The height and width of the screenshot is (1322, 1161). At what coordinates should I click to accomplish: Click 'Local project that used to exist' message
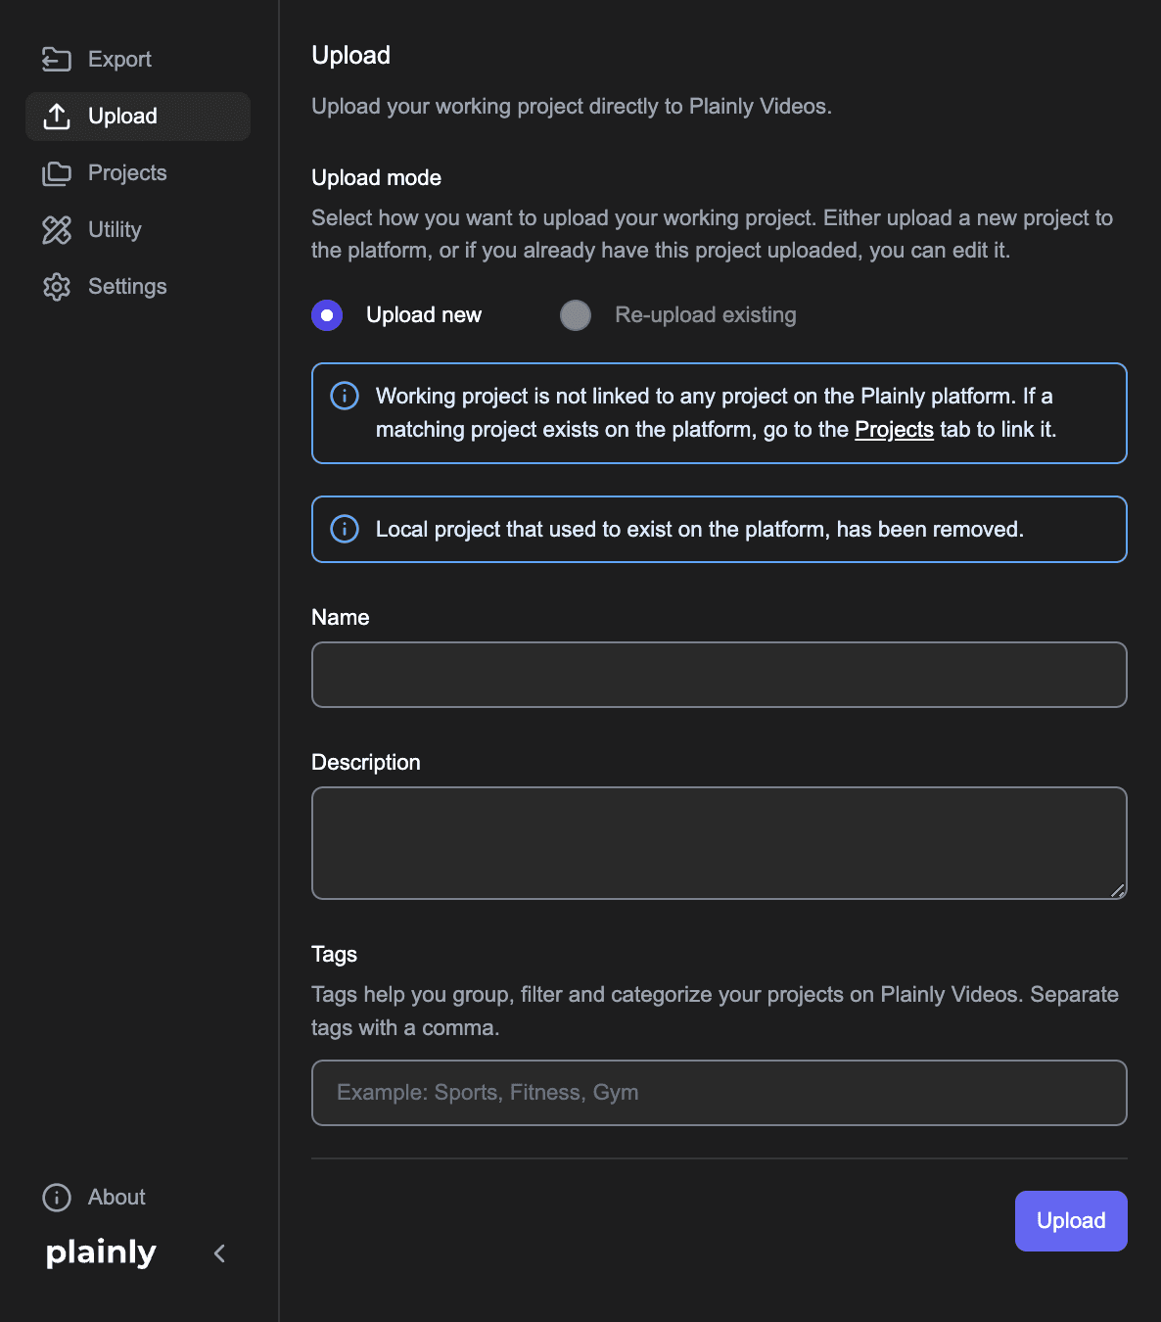coord(700,530)
